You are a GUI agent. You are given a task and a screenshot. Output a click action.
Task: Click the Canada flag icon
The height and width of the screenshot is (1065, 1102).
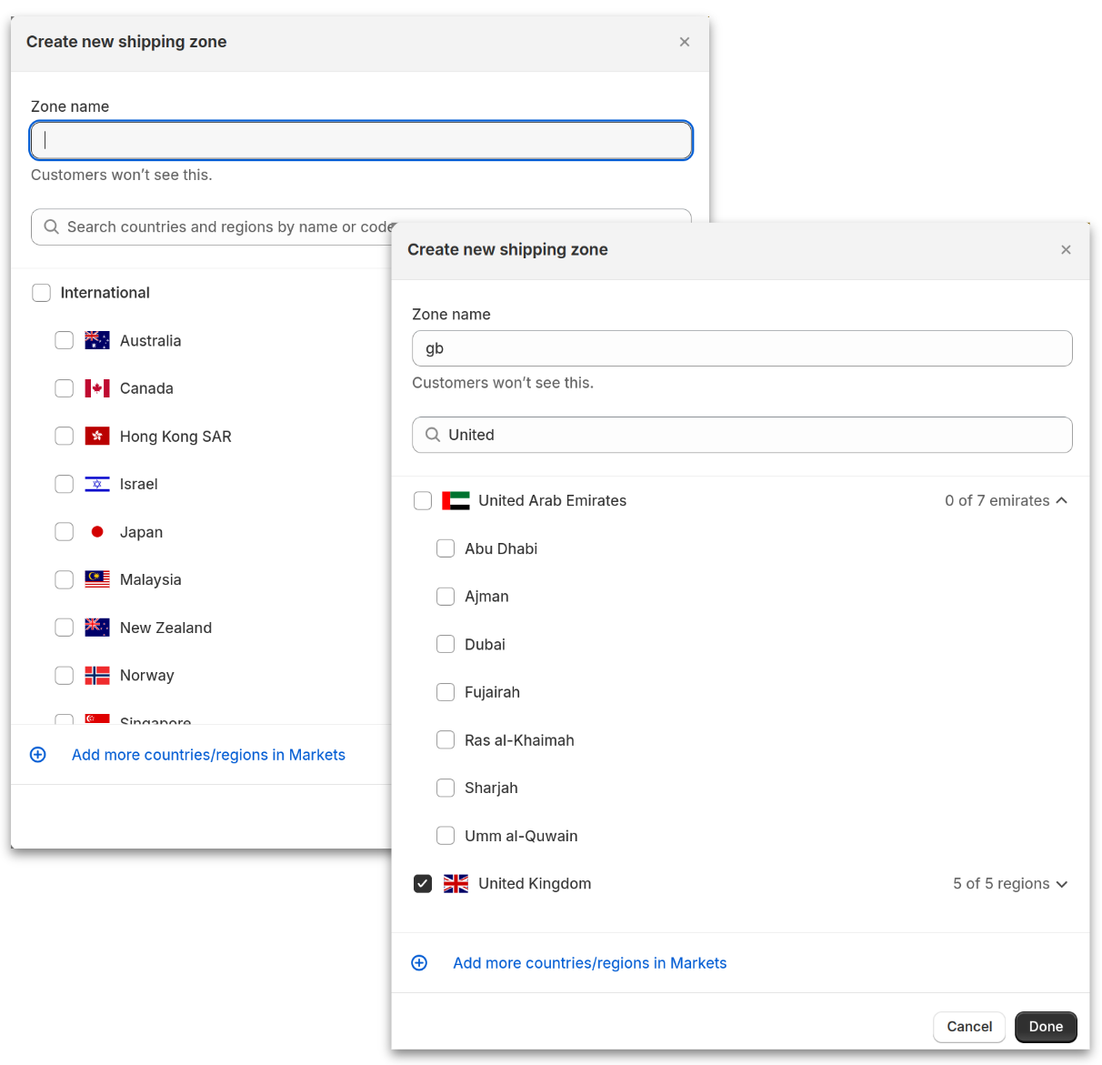[97, 388]
